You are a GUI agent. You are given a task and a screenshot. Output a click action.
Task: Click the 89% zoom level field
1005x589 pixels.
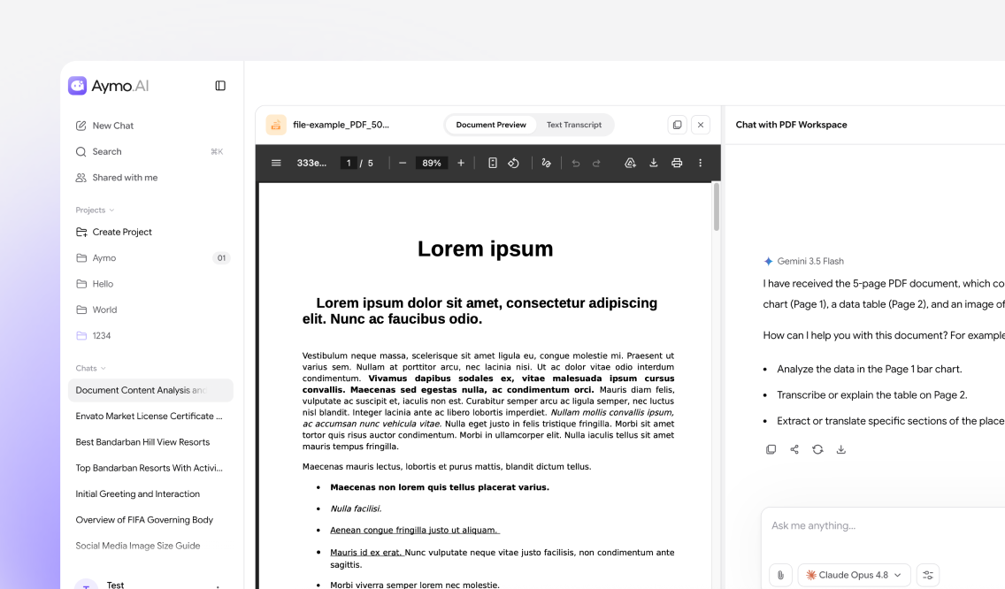432,164
